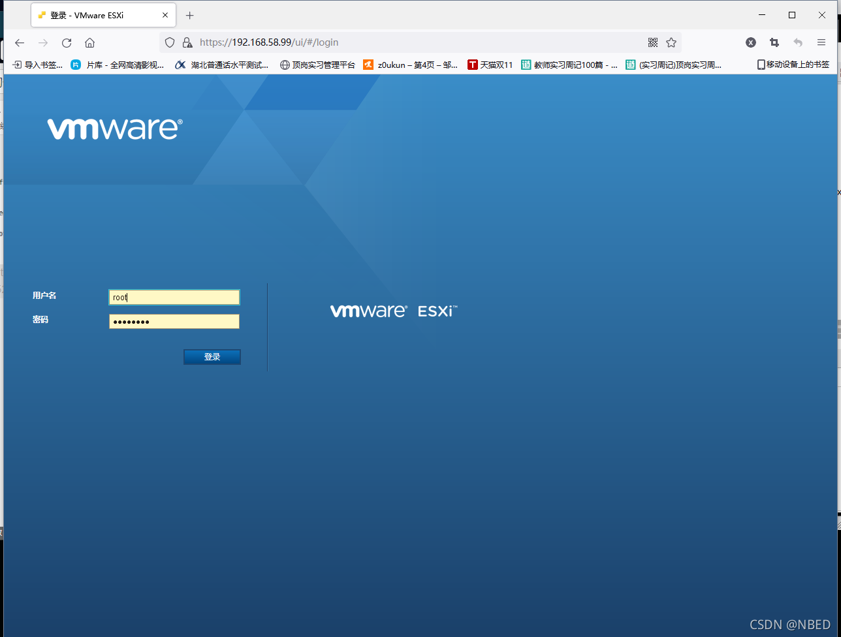The height and width of the screenshot is (637, 841).
Task: Open the tracking protection shield icon
Action: point(170,42)
